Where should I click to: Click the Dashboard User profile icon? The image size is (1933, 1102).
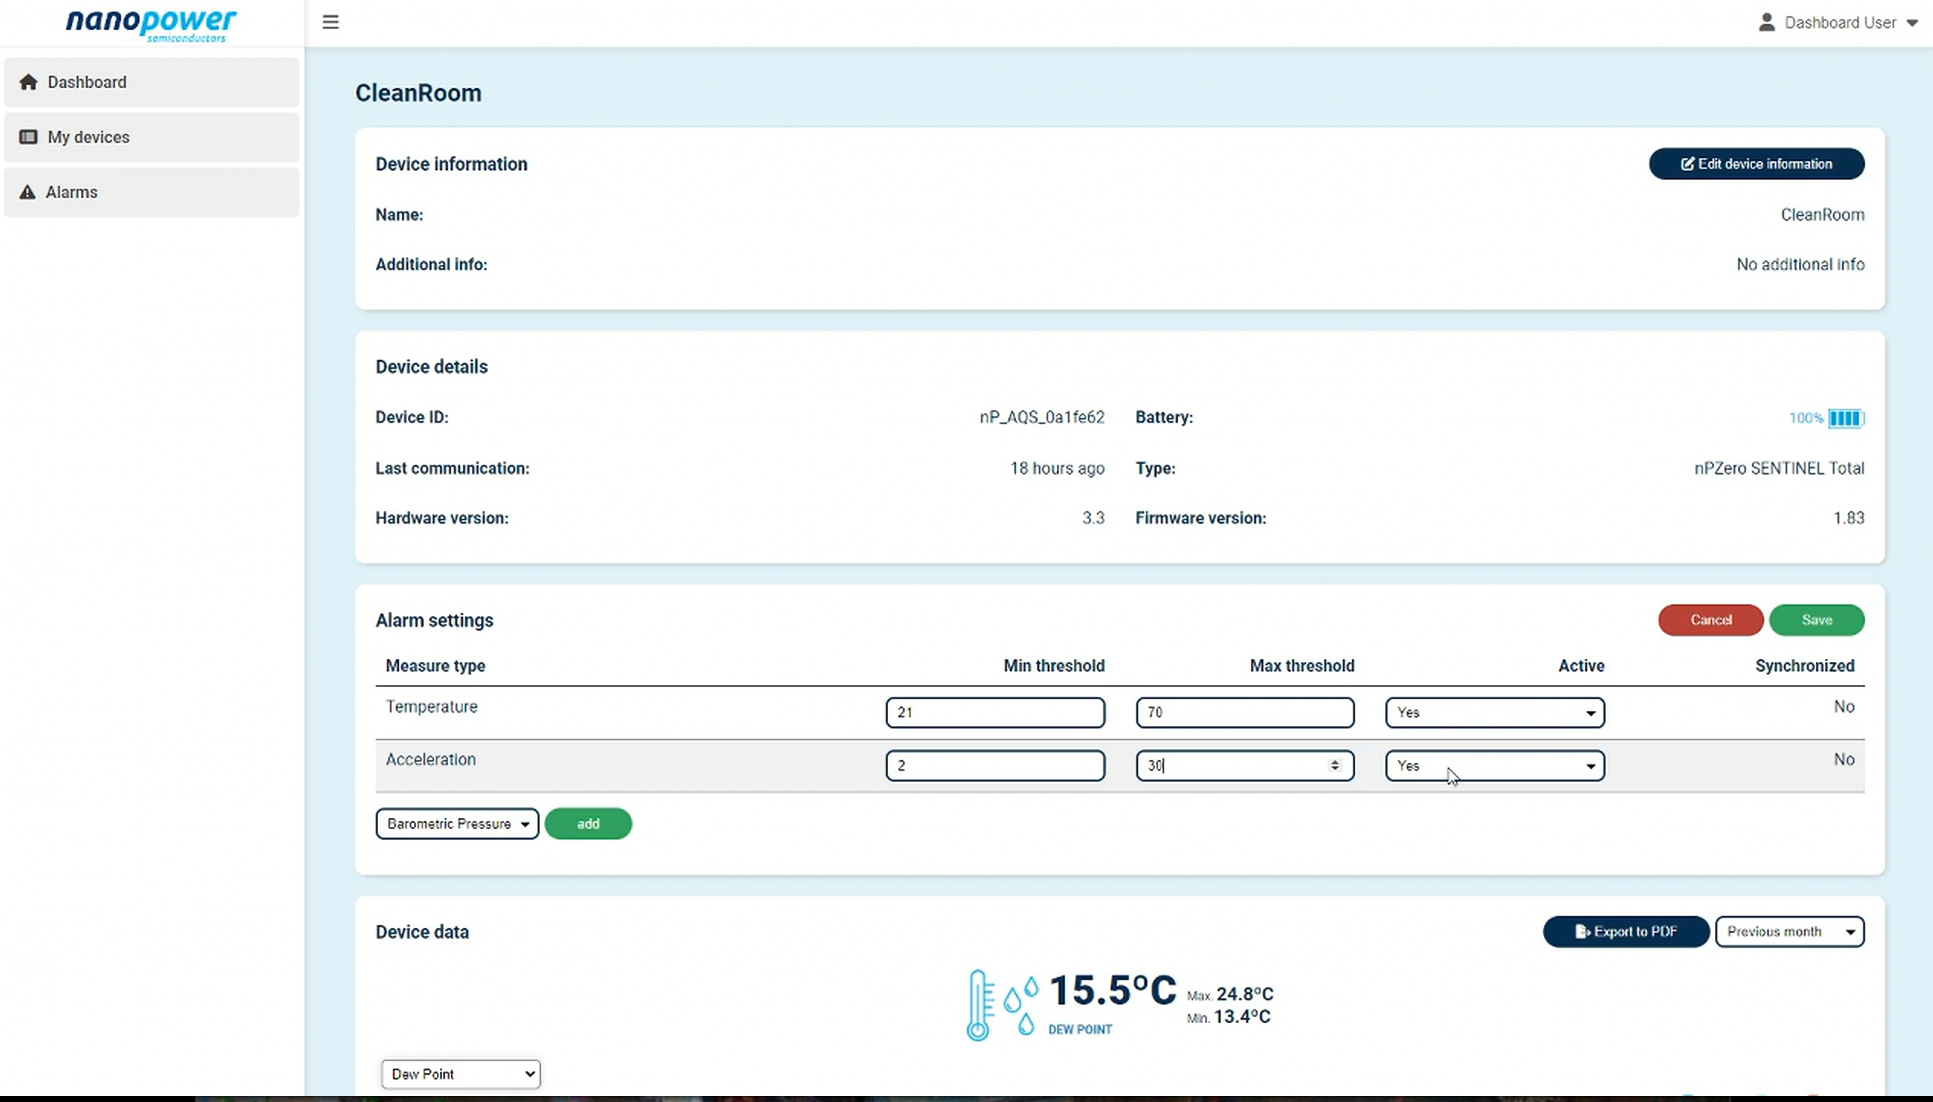[x=1767, y=22]
